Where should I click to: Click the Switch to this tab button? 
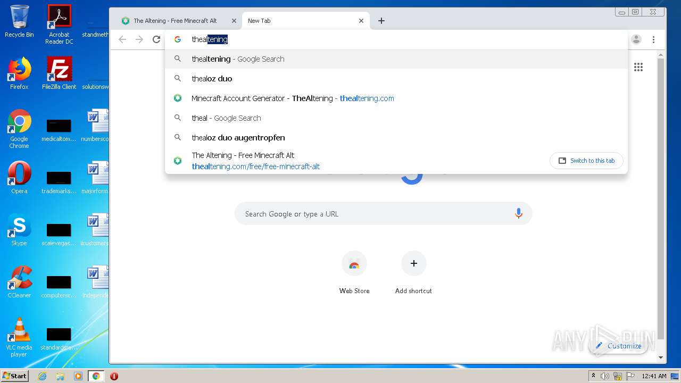pos(586,161)
